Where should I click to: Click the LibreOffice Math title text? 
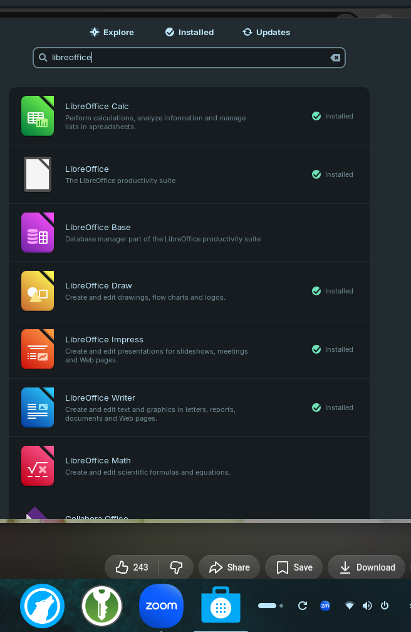tap(98, 460)
